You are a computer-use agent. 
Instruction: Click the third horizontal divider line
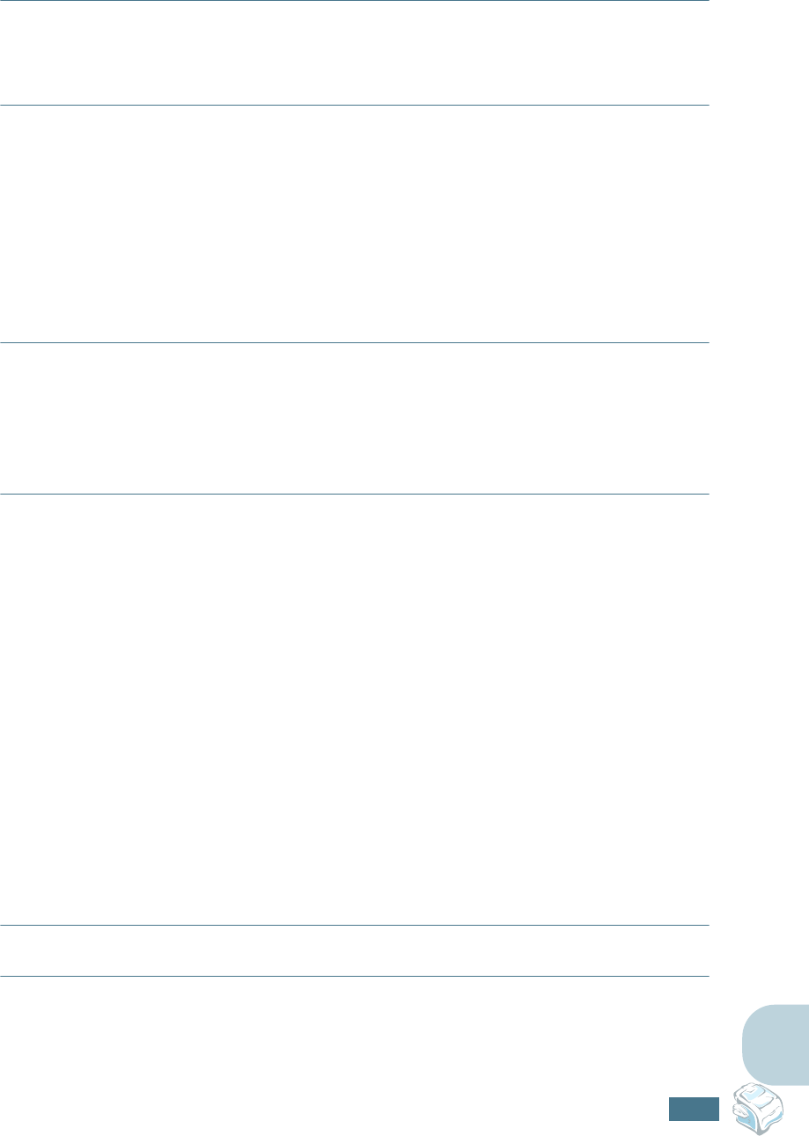(x=354, y=343)
